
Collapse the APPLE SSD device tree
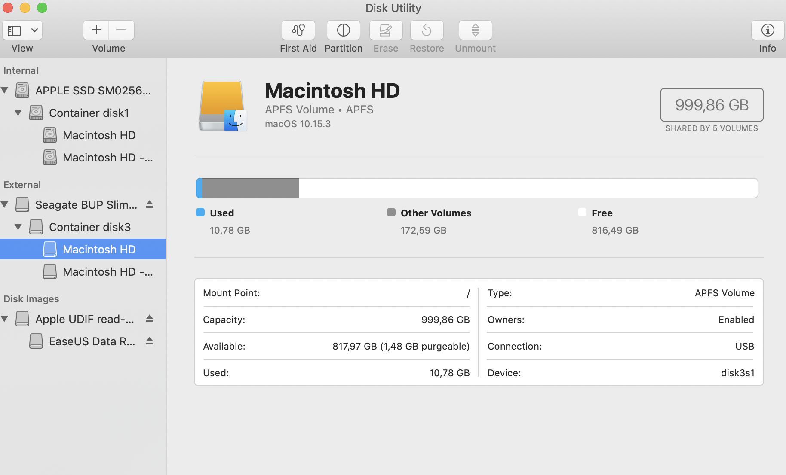(x=4, y=90)
